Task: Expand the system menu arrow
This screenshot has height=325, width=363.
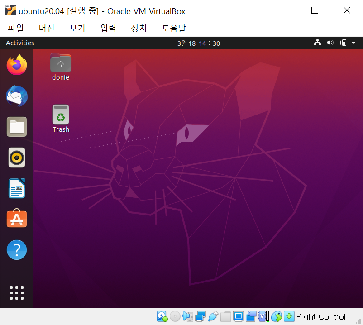Action: (x=353, y=43)
